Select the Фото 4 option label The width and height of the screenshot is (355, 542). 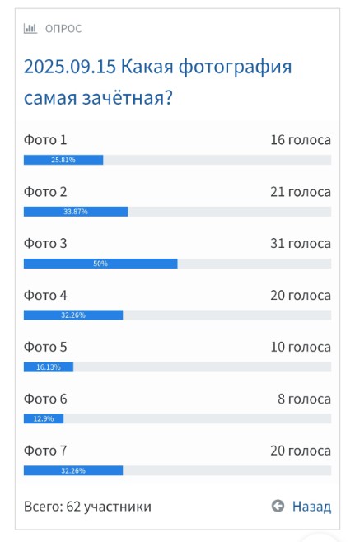pyautogui.click(x=45, y=296)
